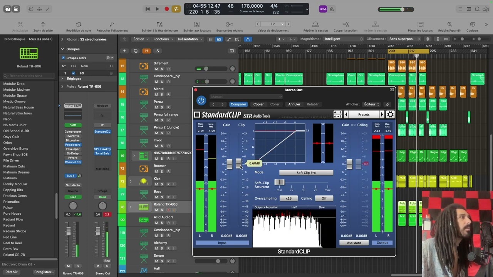Click the duplicate track icon

pos(135,51)
